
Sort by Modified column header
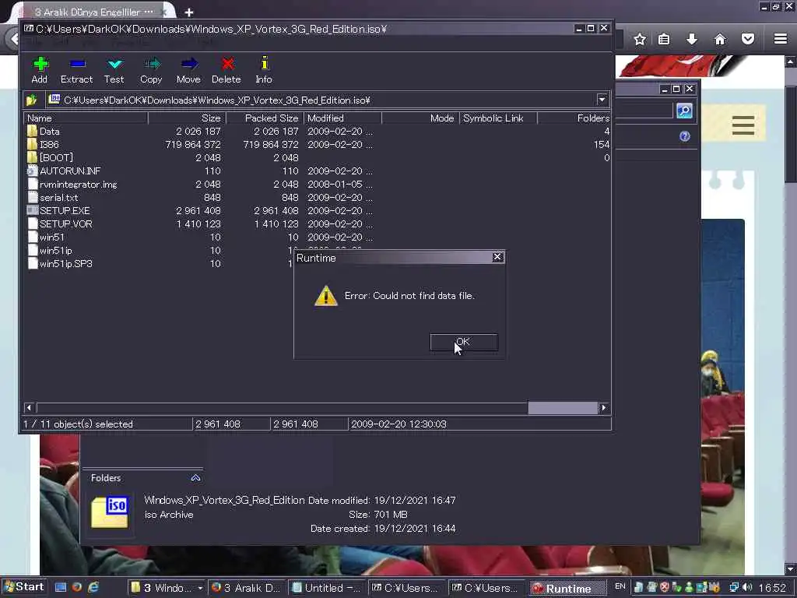[342, 118]
